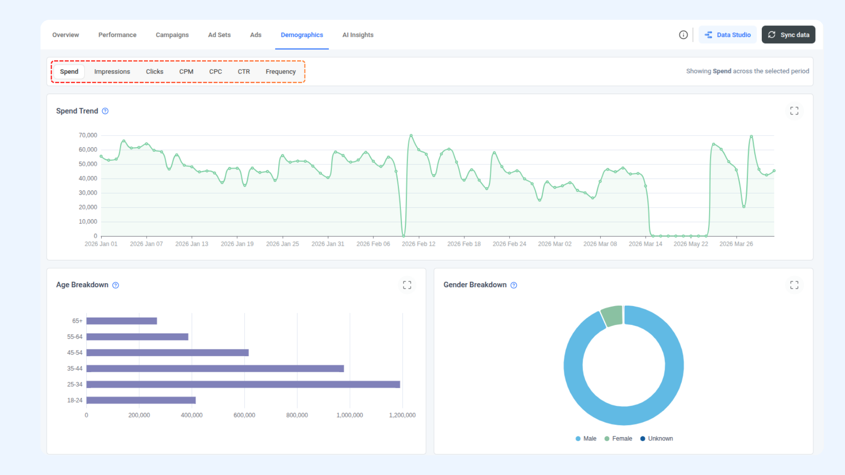
Task: Click the Sync data refresh button
Action: point(788,35)
